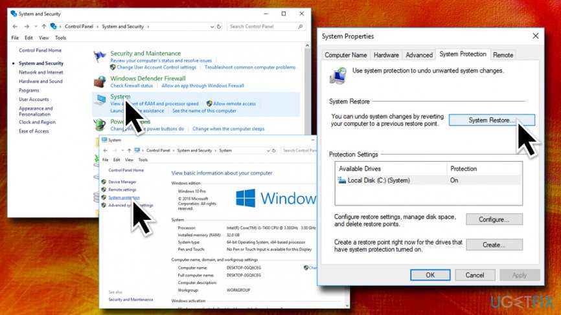
Task: Click the Create... restore point button
Action: (x=494, y=245)
